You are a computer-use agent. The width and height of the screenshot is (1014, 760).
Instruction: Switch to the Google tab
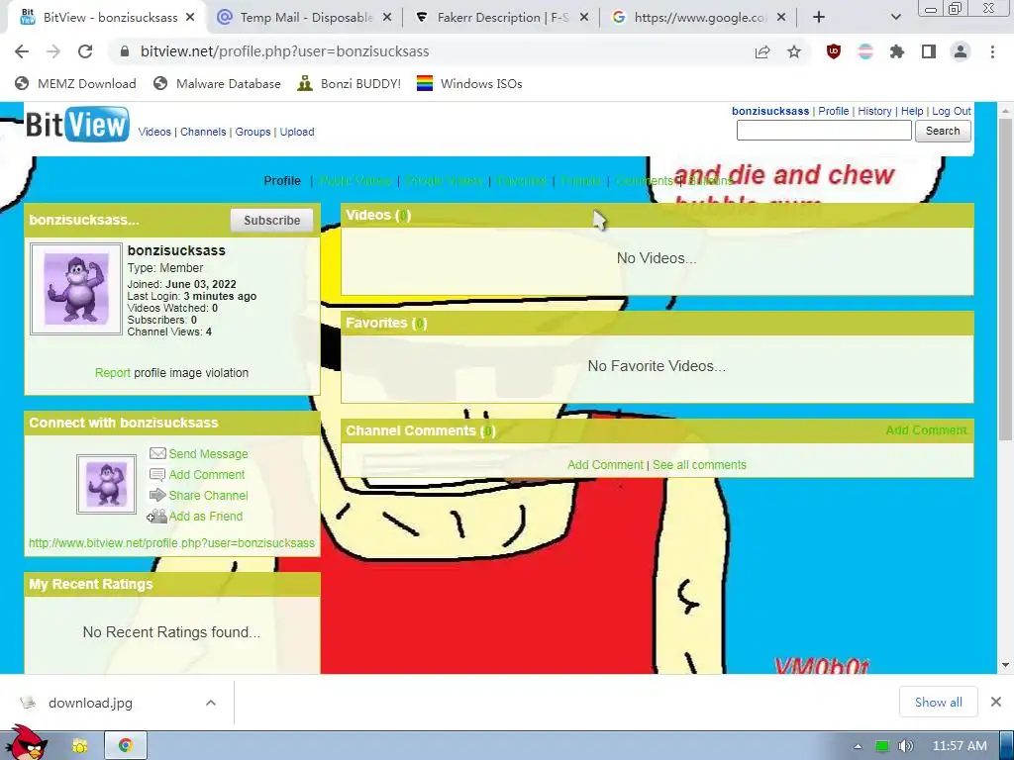coord(698,18)
